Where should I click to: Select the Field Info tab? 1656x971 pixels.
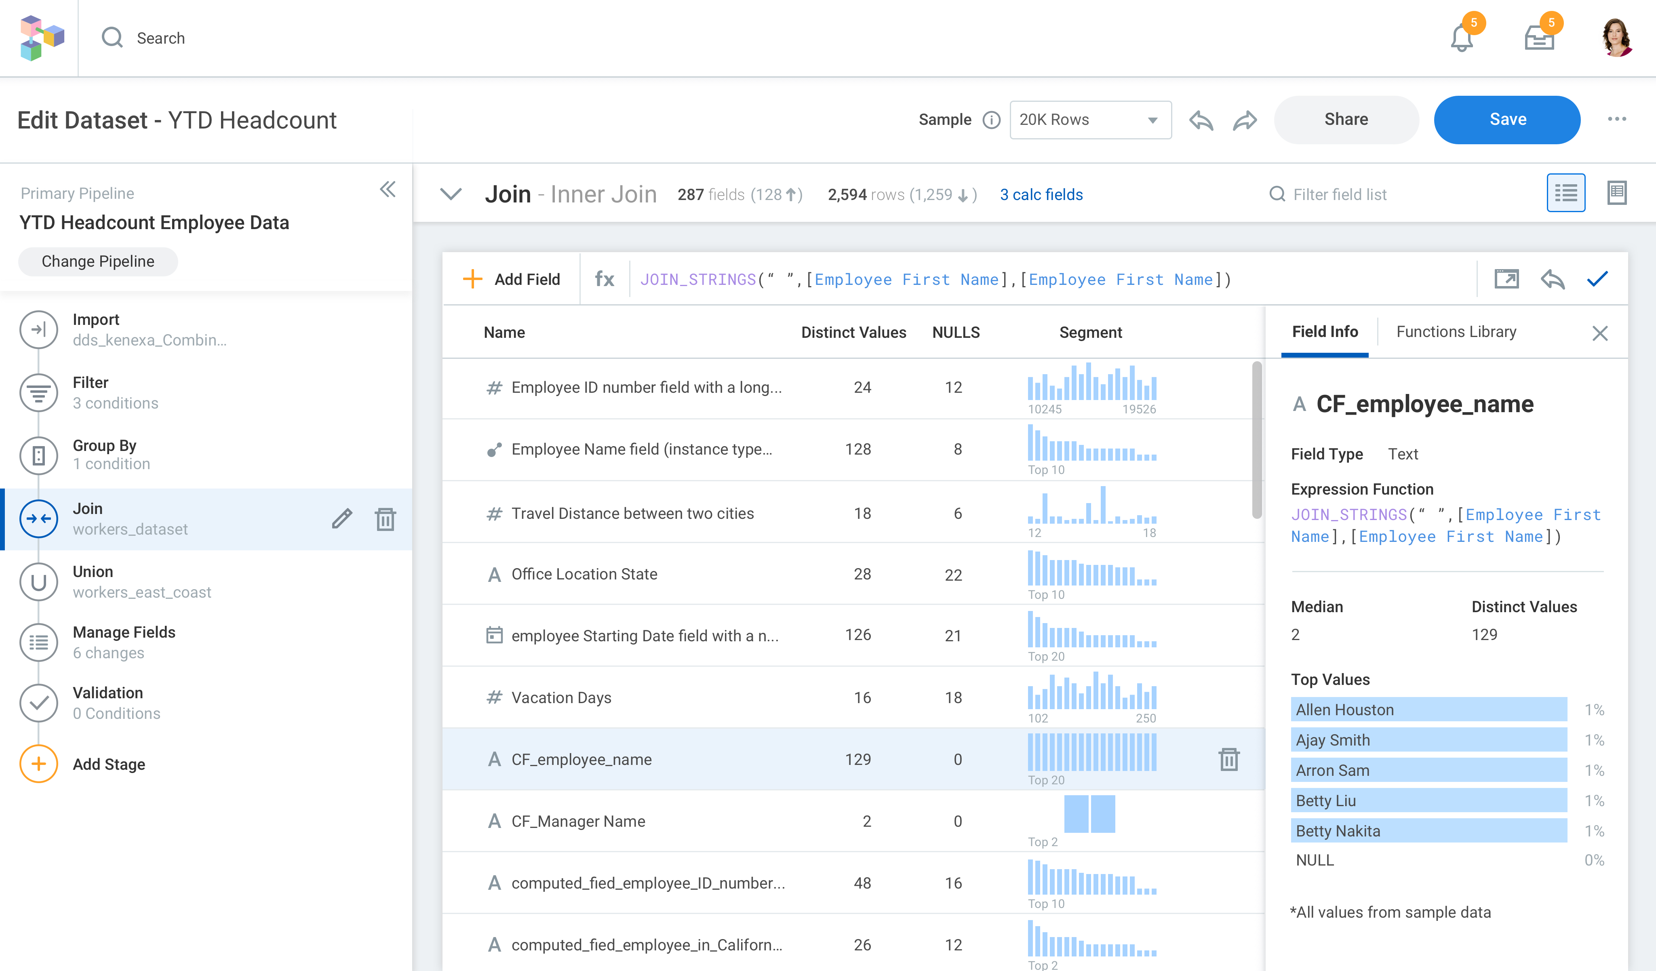[1325, 332]
